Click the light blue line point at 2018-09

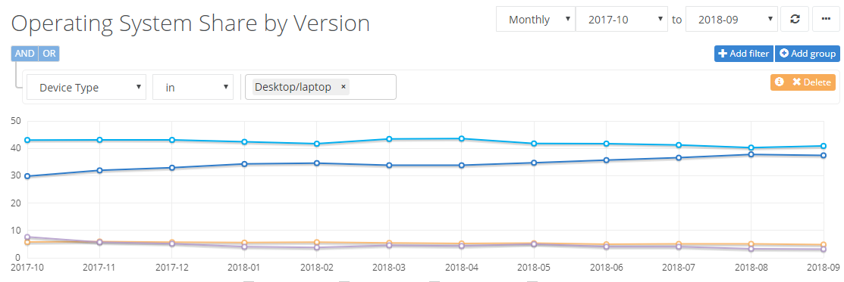coord(824,146)
